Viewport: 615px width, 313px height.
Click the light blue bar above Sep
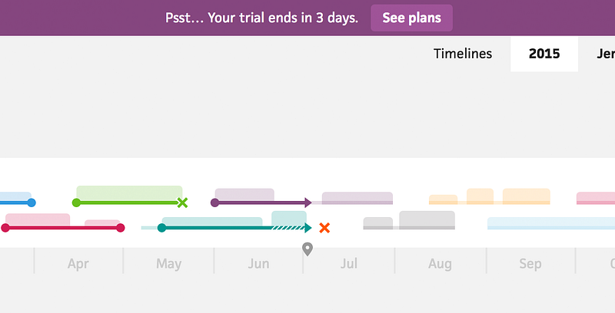551,223
